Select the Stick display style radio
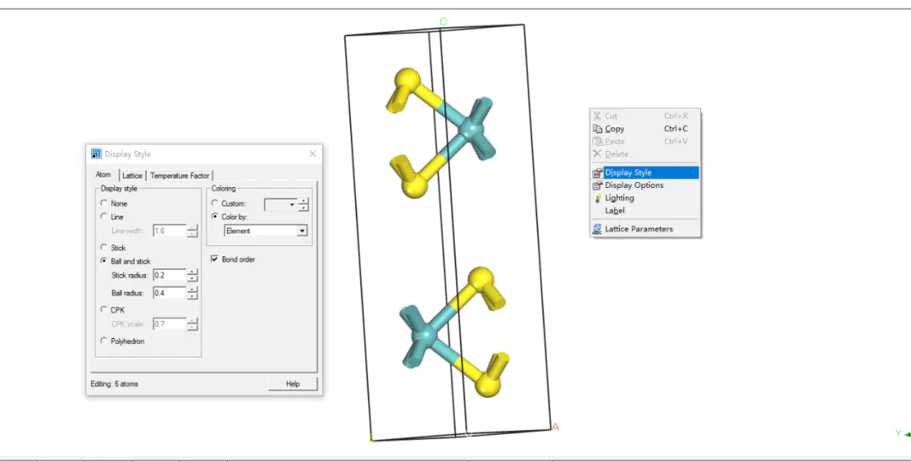The width and height of the screenshot is (911, 462). [104, 247]
